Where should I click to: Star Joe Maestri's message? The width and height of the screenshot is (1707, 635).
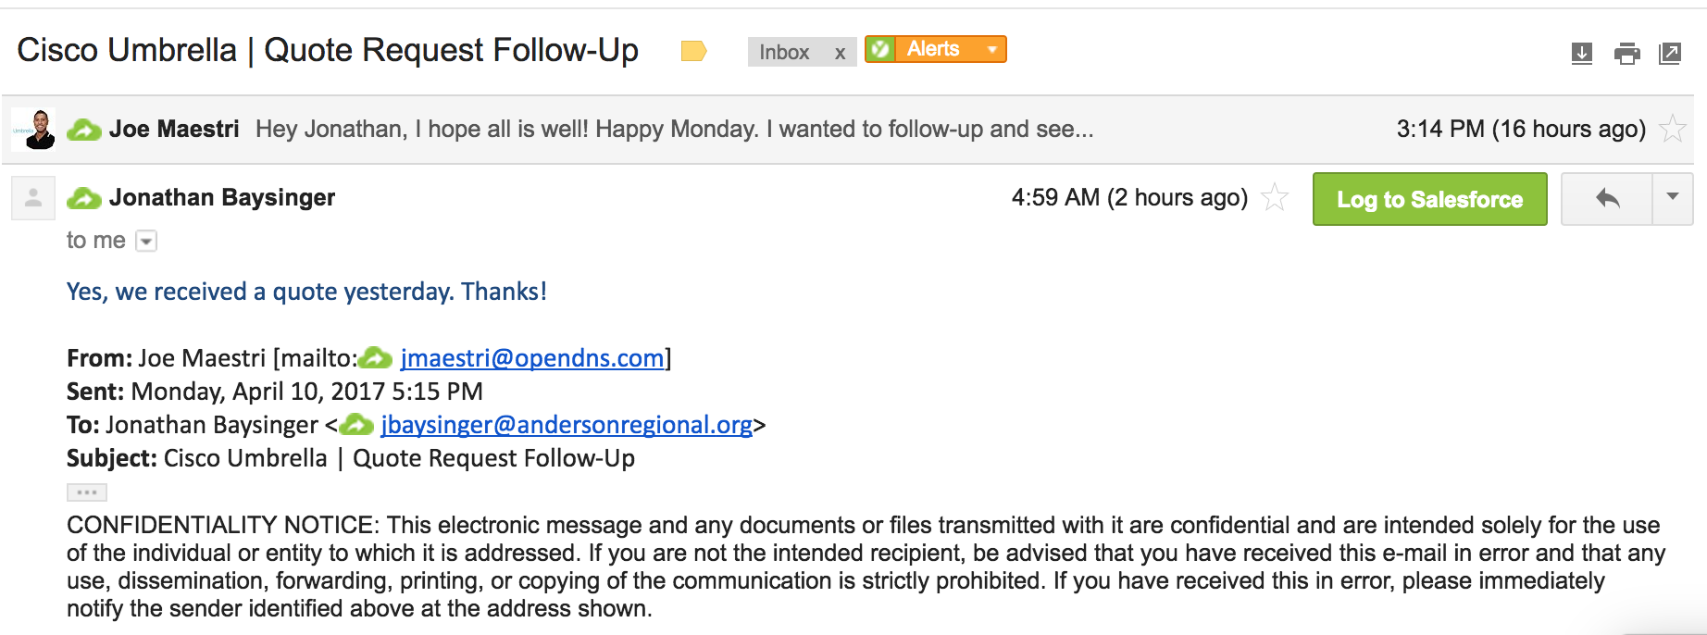click(x=1672, y=129)
